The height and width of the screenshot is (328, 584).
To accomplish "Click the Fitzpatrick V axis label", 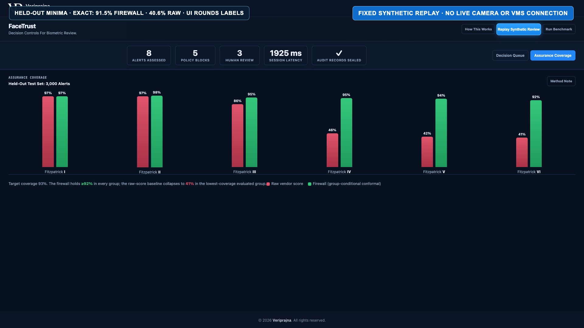I will [x=434, y=172].
